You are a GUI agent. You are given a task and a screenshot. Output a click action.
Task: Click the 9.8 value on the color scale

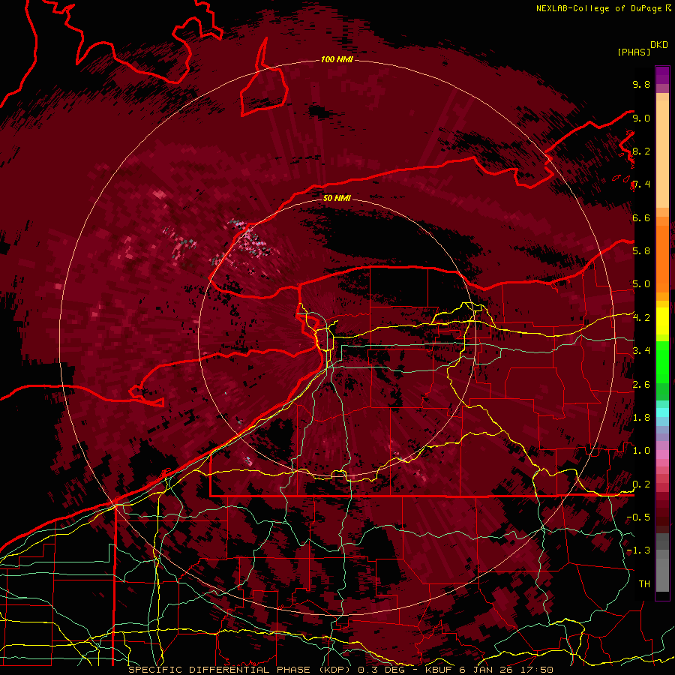pos(641,84)
